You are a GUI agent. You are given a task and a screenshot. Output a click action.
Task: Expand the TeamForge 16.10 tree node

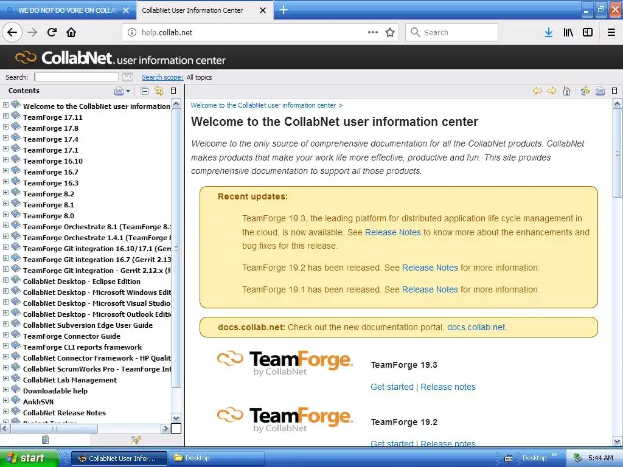click(x=5, y=160)
